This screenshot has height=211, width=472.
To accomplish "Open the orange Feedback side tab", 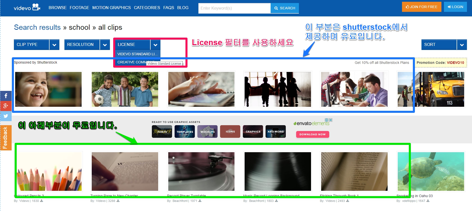I will pos(6,138).
